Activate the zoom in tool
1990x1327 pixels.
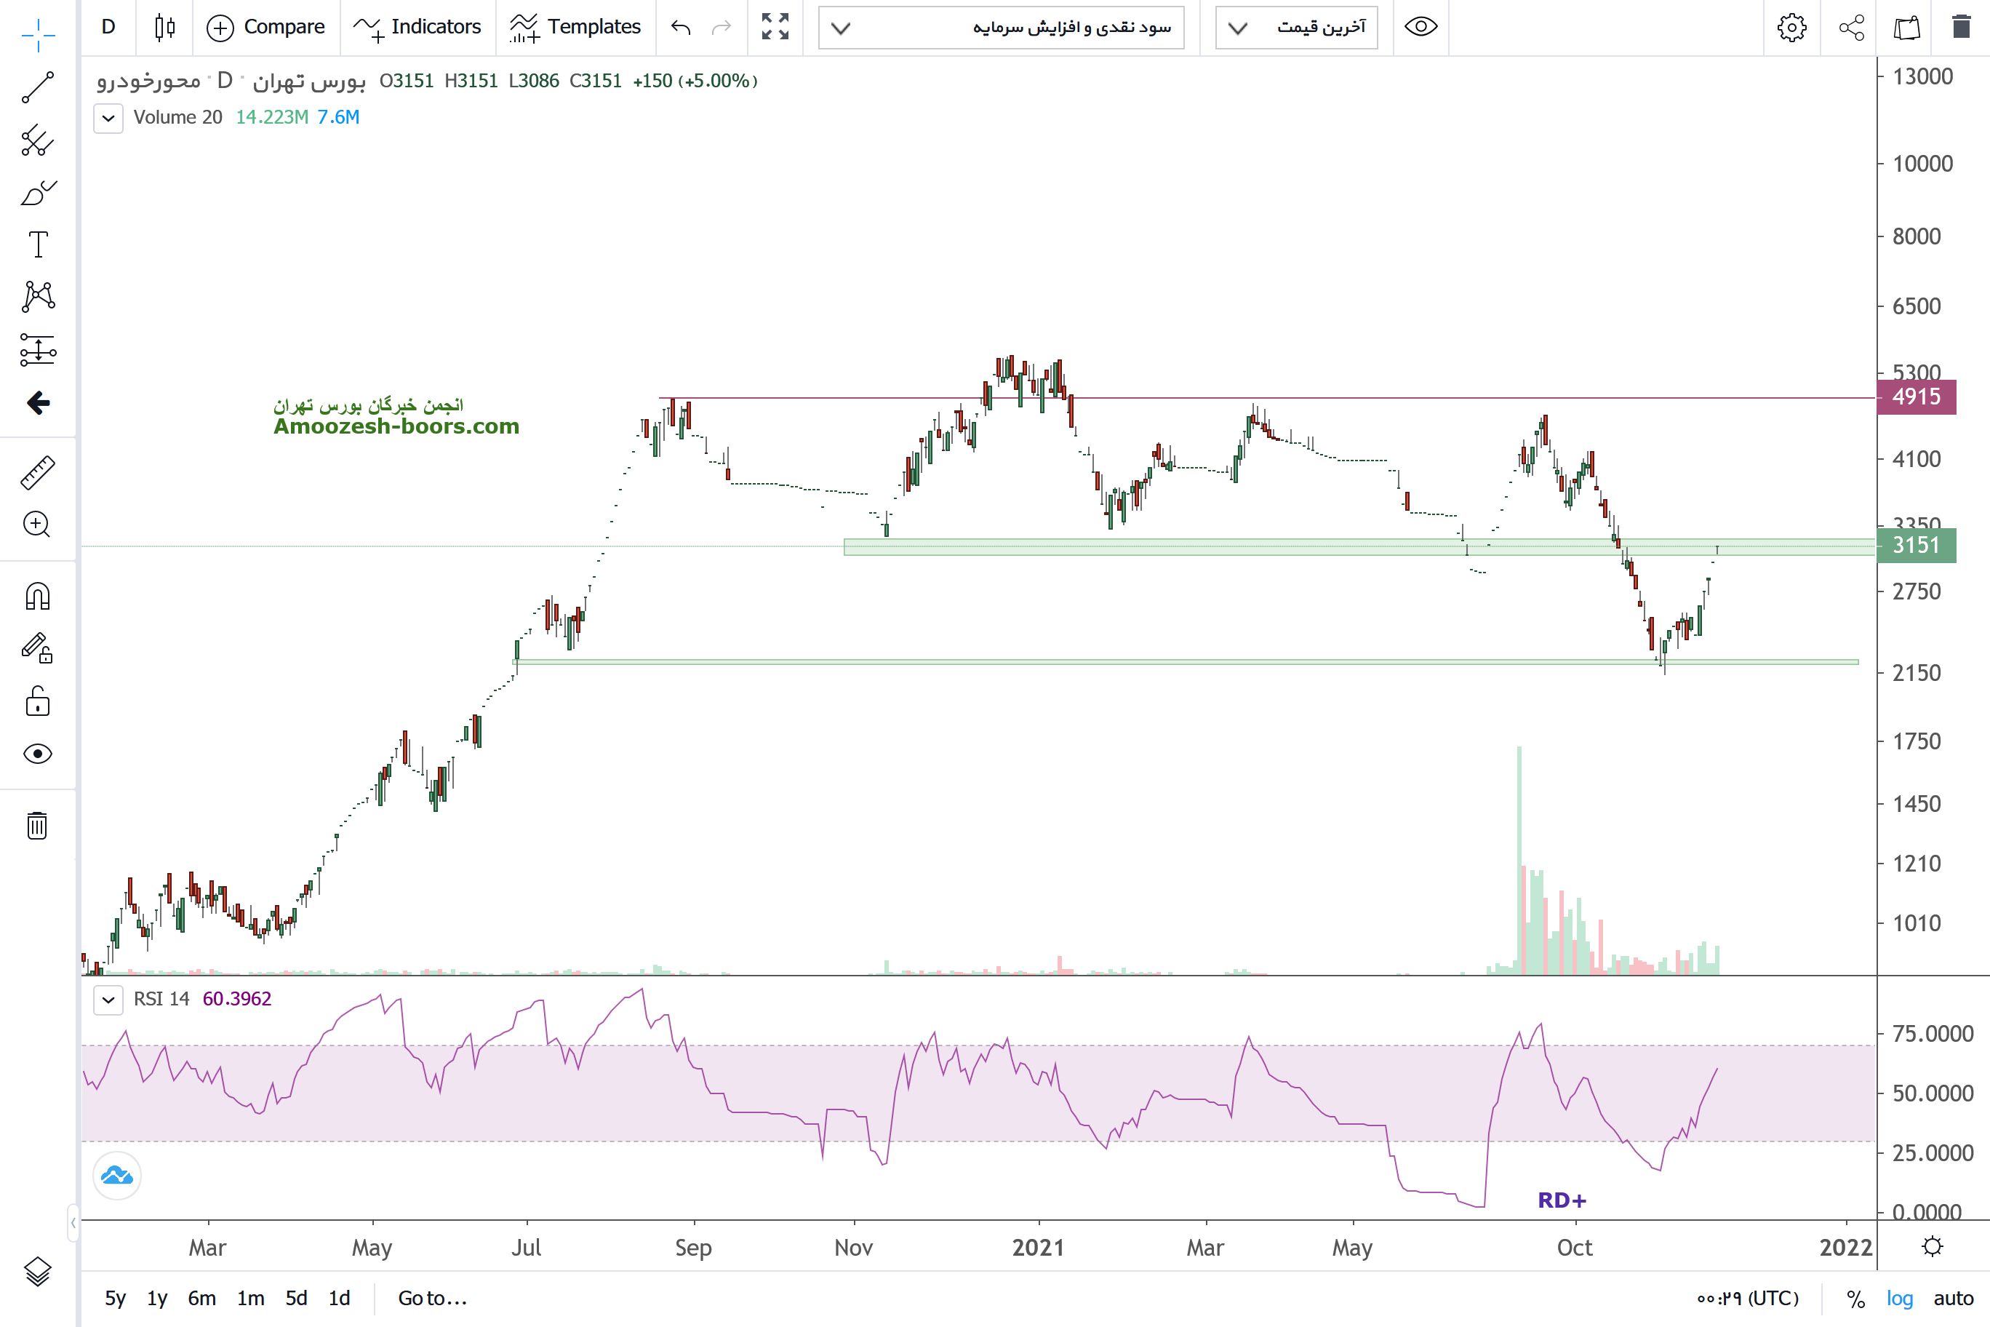37,525
